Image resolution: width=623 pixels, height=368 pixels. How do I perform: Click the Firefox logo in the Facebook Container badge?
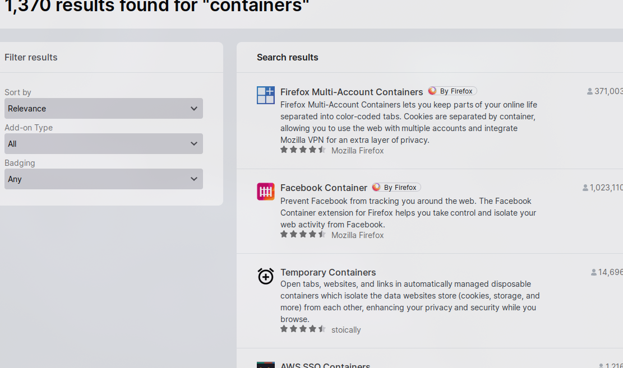376,187
